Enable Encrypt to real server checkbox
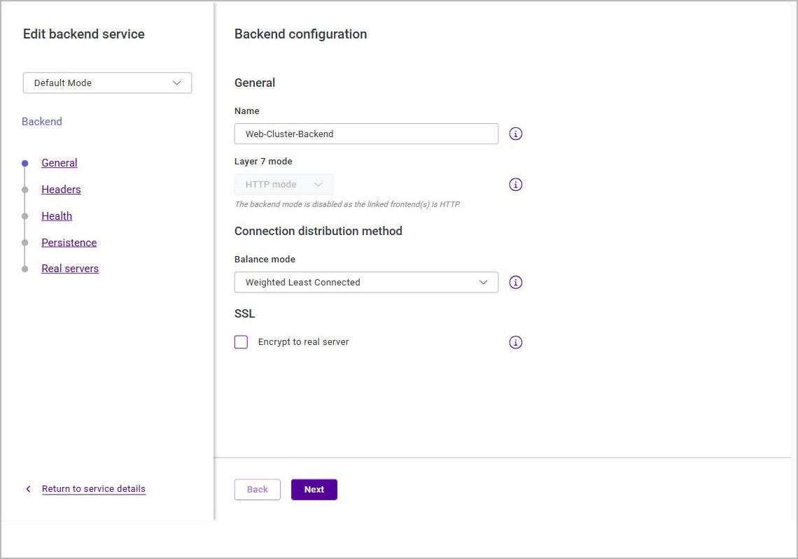798x559 pixels. coord(241,342)
